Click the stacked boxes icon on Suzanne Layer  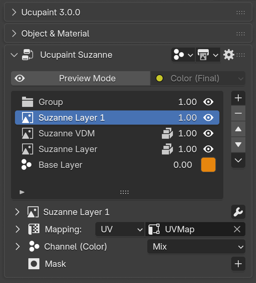(167, 149)
